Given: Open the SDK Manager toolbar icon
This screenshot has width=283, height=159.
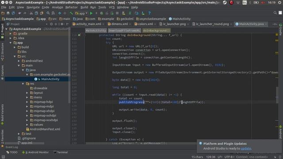Looking at the screenshot, I should pyautogui.click(x=143, y=13).
